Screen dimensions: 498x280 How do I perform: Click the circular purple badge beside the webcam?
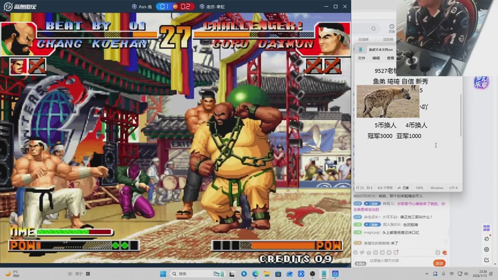click(x=481, y=83)
